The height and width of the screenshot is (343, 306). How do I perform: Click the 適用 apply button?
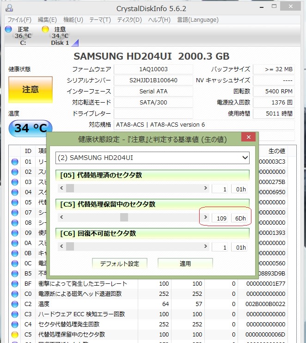(x=185, y=263)
